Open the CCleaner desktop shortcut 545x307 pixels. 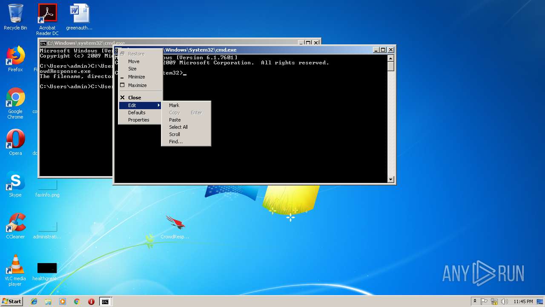(15, 226)
